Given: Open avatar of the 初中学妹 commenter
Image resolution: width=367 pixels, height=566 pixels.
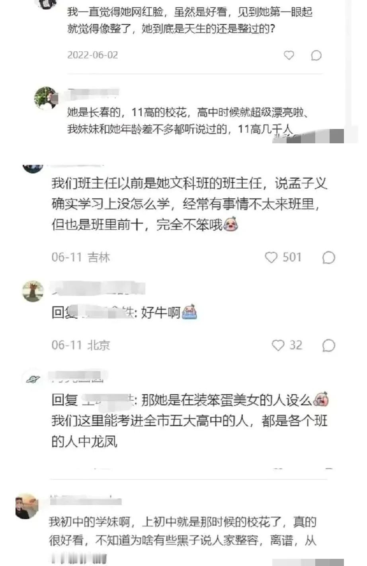Looking at the screenshot, I should pyautogui.click(x=27, y=506).
